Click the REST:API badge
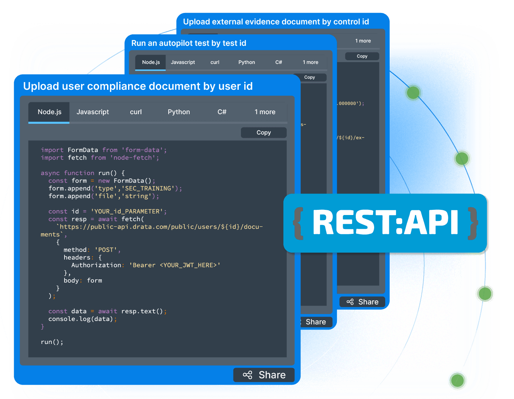 point(385,223)
